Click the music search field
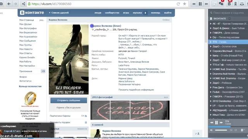The image size is (248, 139). pyautogui.click(x=228, y=13)
